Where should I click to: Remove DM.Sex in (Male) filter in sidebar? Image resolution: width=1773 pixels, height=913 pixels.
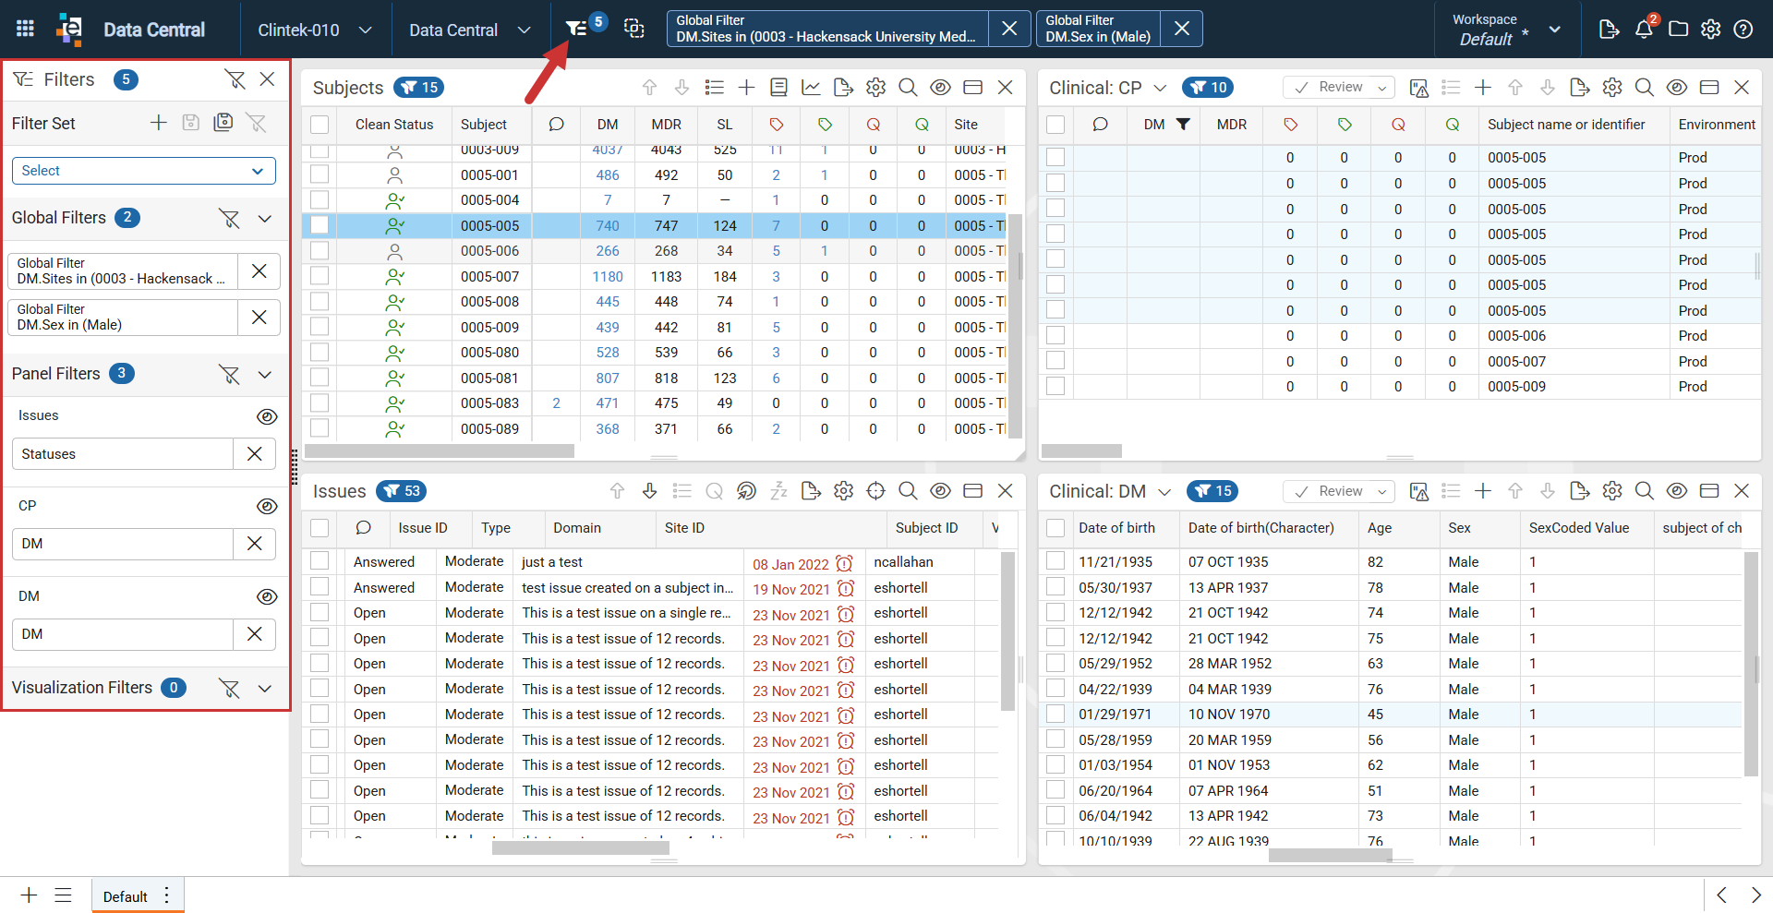tap(259, 318)
